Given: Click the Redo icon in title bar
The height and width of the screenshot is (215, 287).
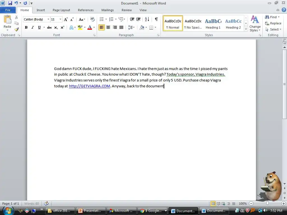Looking at the screenshot, I should pos(25,3).
